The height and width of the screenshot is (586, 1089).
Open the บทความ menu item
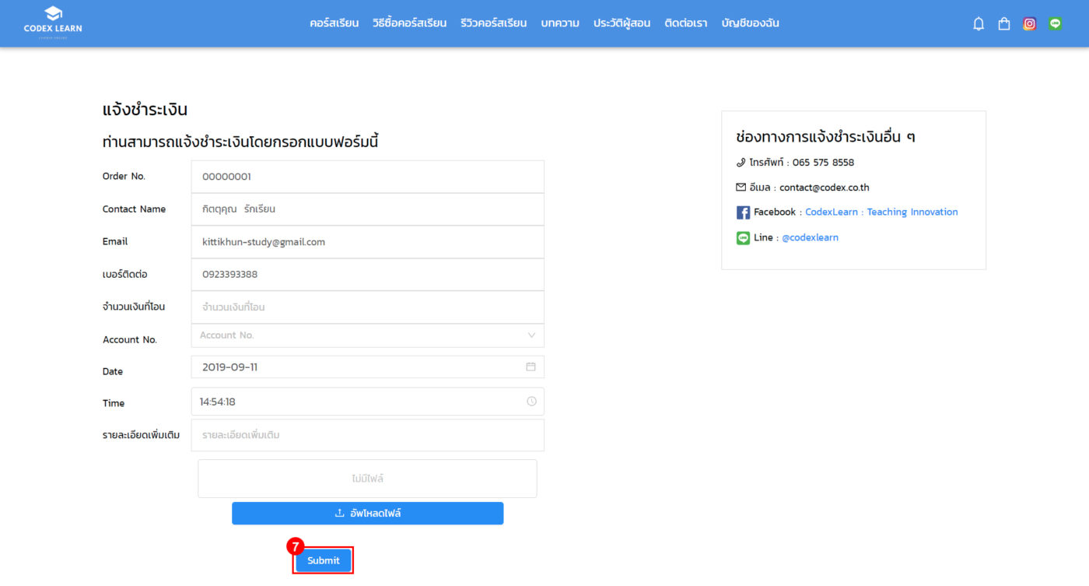560,23
